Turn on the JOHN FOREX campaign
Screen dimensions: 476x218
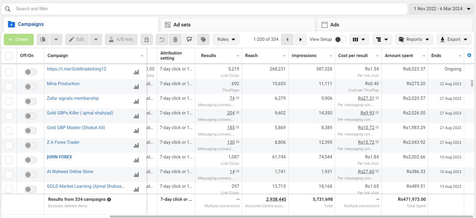(x=31, y=160)
